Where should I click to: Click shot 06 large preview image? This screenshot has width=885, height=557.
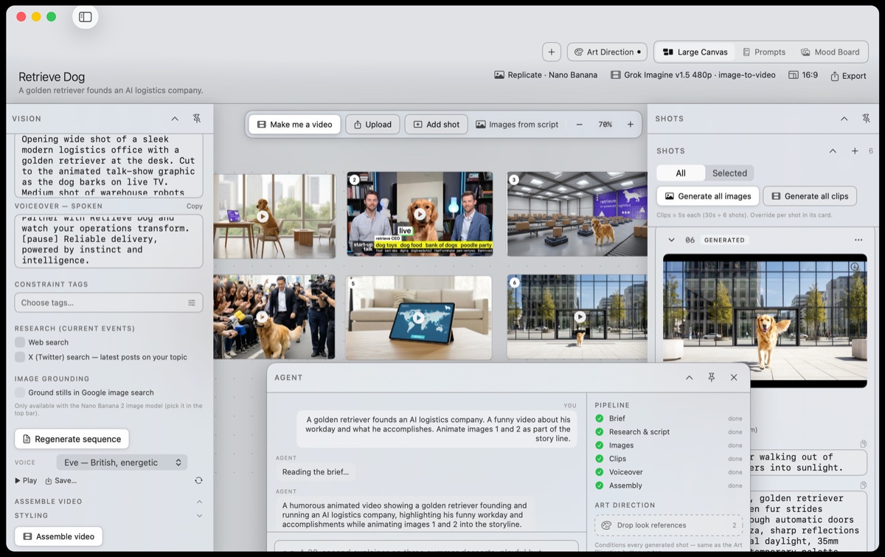coord(765,320)
